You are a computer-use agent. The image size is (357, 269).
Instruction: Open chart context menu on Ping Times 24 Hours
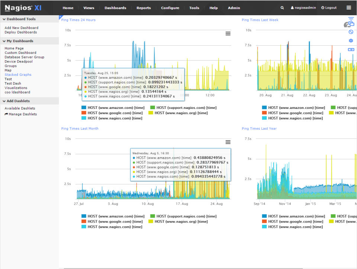point(228,33)
